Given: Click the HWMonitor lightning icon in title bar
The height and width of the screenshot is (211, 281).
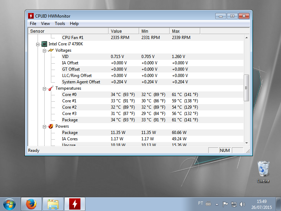Looking at the screenshot, I should pyautogui.click(x=31, y=16).
